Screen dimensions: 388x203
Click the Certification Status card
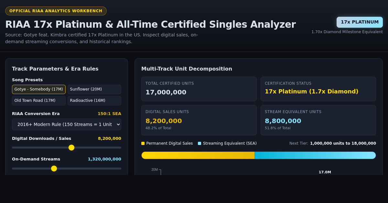pyautogui.click(x=318, y=89)
